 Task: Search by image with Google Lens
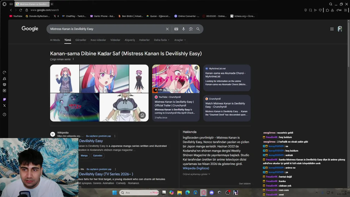point(191,29)
